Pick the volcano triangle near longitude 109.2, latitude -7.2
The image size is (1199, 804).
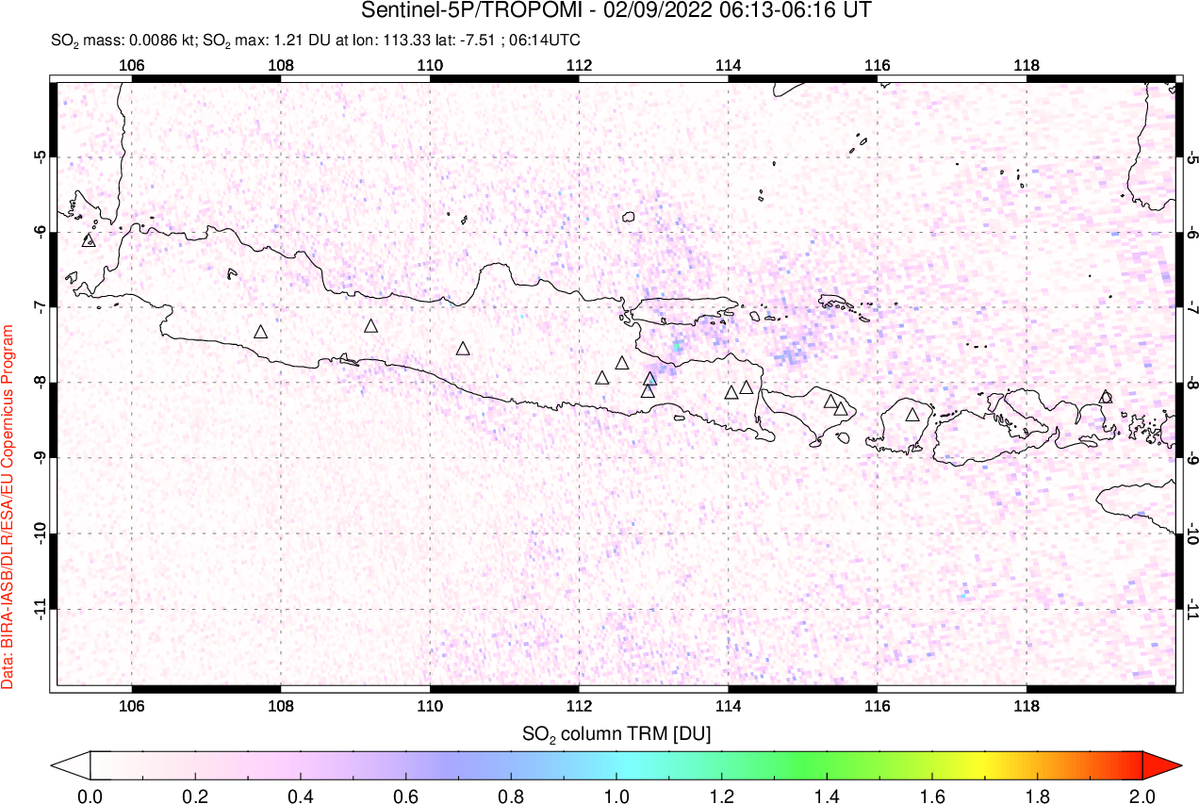coord(371,326)
